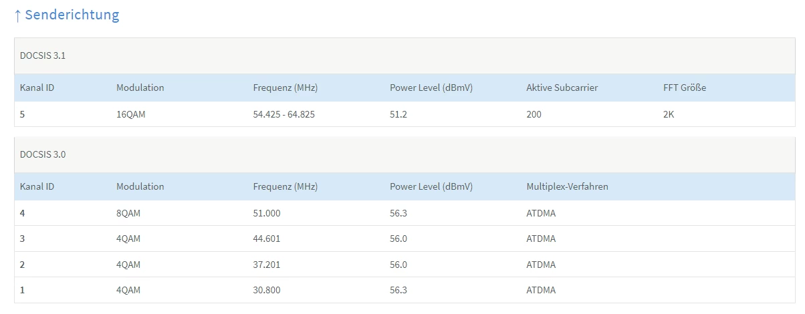The width and height of the screenshot is (805, 314).
Task: Select the 2K FFT size cell
Action: (x=669, y=114)
